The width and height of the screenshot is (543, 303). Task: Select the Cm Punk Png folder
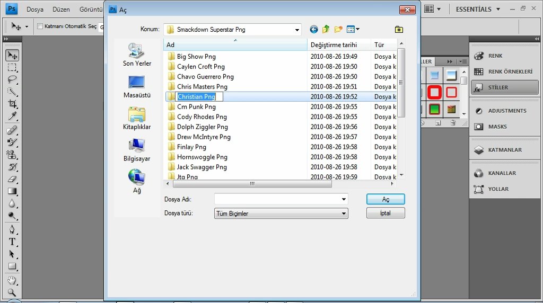coord(196,107)
